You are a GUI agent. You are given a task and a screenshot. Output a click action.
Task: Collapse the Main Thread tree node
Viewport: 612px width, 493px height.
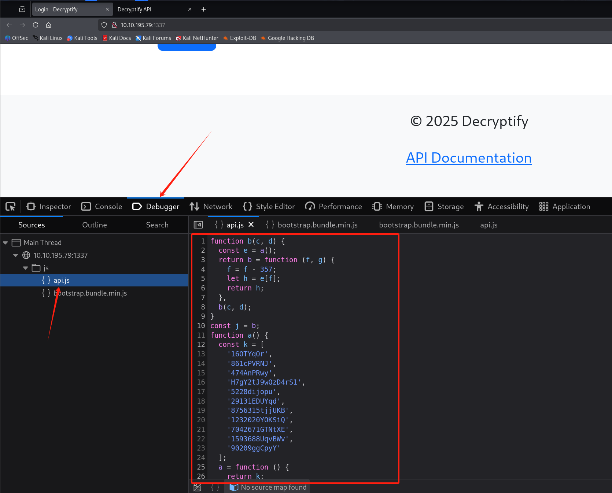[x=5, y=242]
